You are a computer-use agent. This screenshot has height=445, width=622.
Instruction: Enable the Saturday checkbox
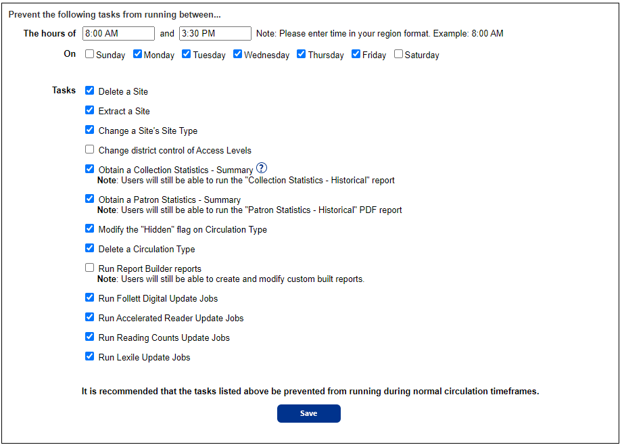click(x=398, y=53)
